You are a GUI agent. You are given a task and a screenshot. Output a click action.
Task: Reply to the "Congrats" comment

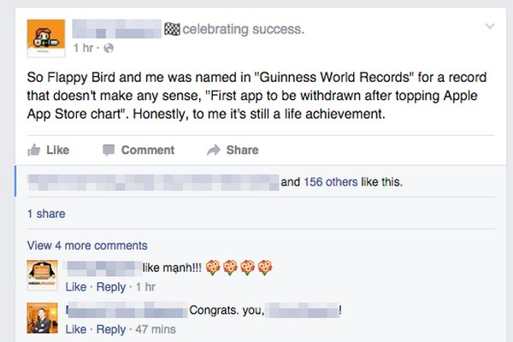110,329
